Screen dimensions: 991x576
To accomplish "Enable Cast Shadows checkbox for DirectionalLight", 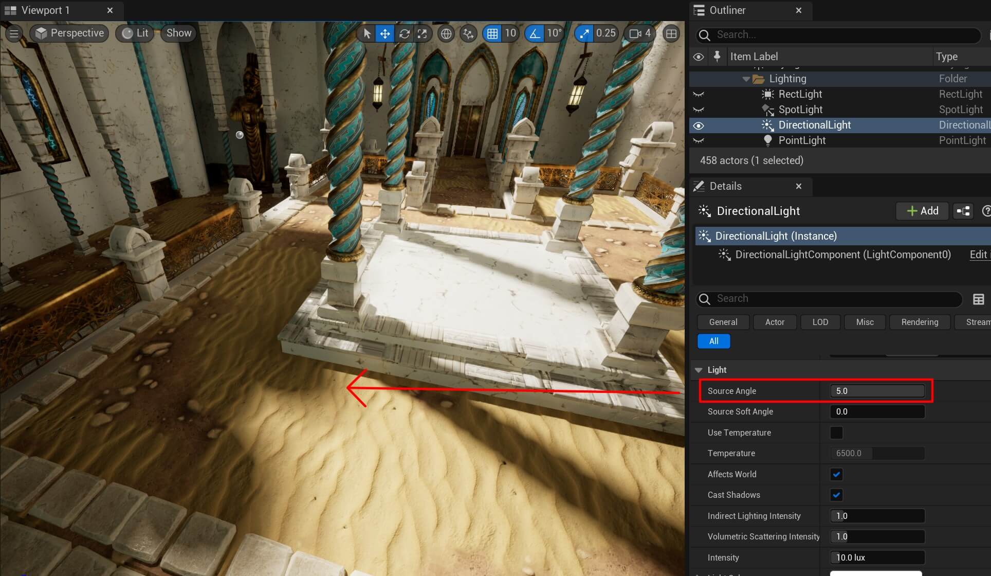I will [836, 494].
